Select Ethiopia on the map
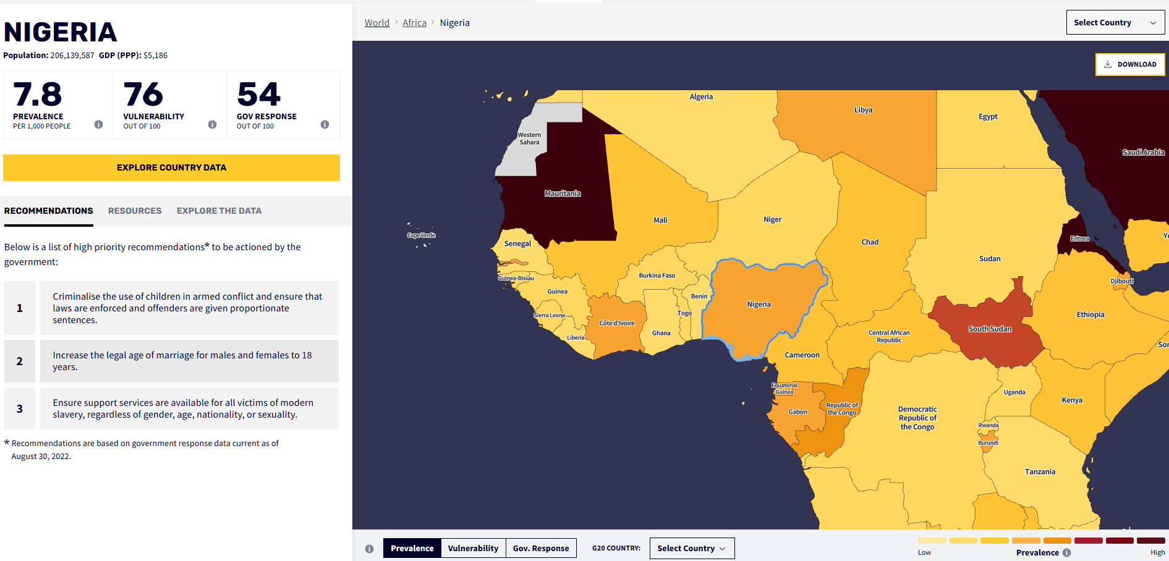Image resolution: width=1169 pixels, height=561 pixels. [1090, 314]
